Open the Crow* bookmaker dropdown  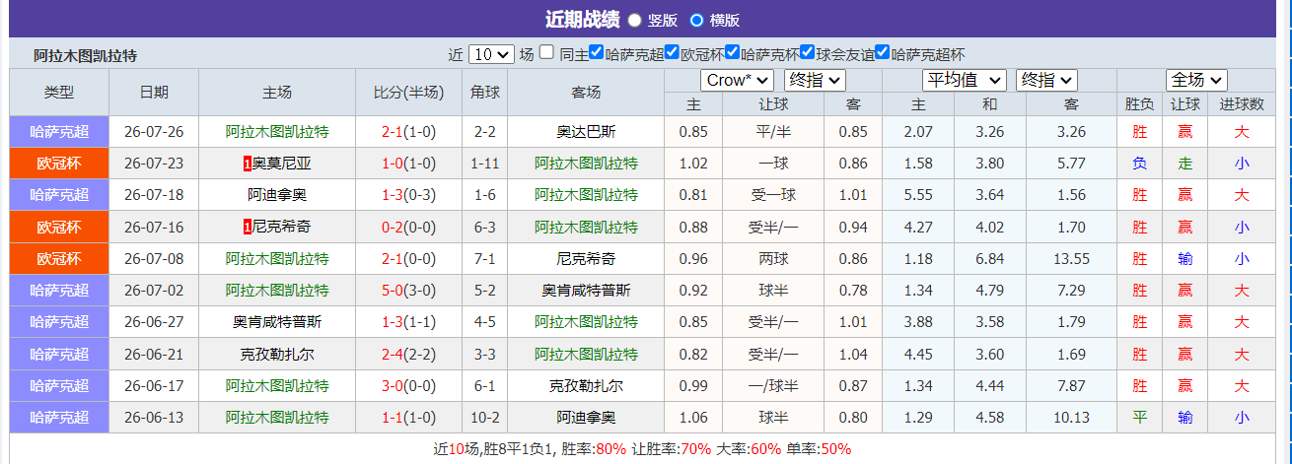[x=737, y=80]
